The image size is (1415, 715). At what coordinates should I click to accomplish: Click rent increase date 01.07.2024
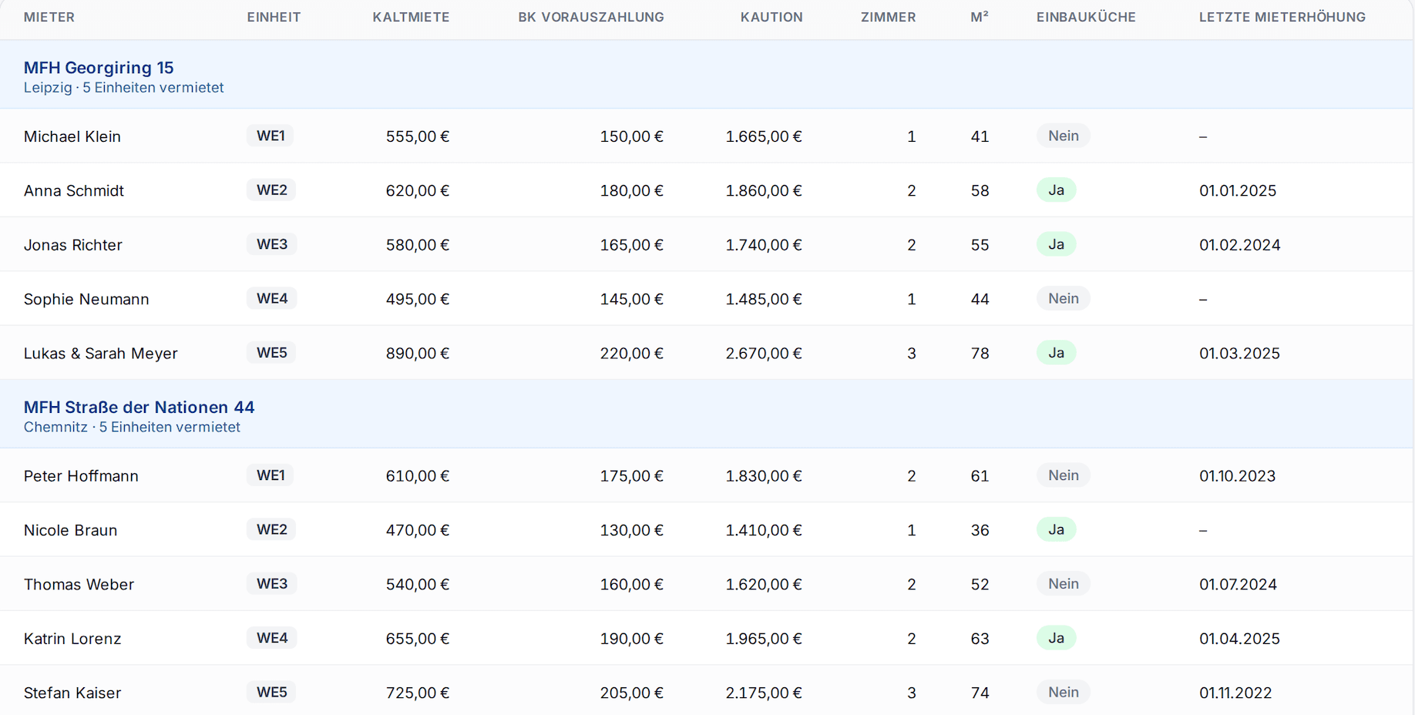pyautogui.click(x=1238, y=584)
